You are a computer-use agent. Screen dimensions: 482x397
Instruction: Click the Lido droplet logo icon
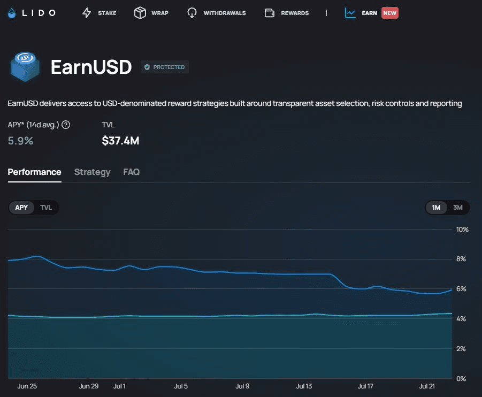[x=12, y=13]
